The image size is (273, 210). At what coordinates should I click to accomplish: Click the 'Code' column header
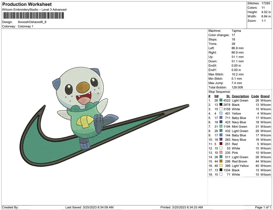point(255,96)
